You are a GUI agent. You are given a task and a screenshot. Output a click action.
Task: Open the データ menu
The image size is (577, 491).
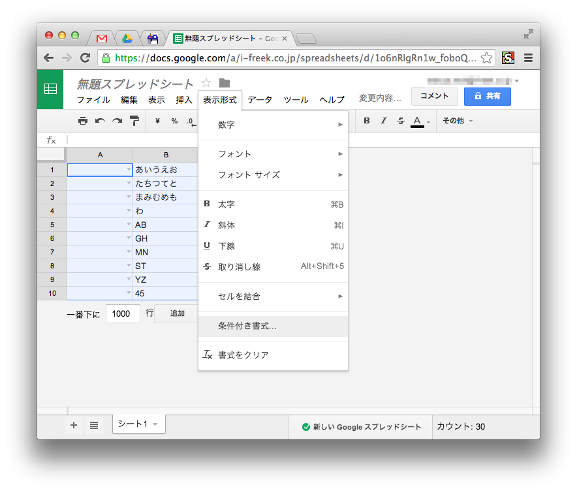click(260, 100)
